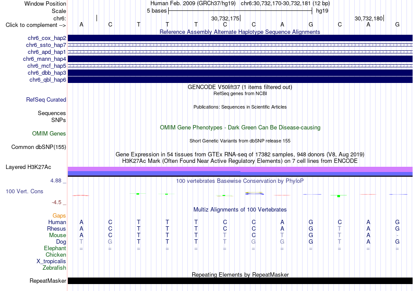The width and height of the screenshot is (413, 291).
Task: Open the H3K27Ac Mark ENCODE track title
Action: click(240, 161)
